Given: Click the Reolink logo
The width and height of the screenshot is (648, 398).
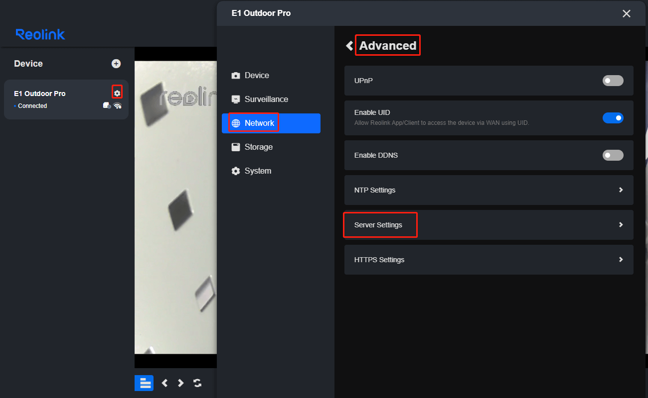Looking at the screenshot, I should coord(40,34).
